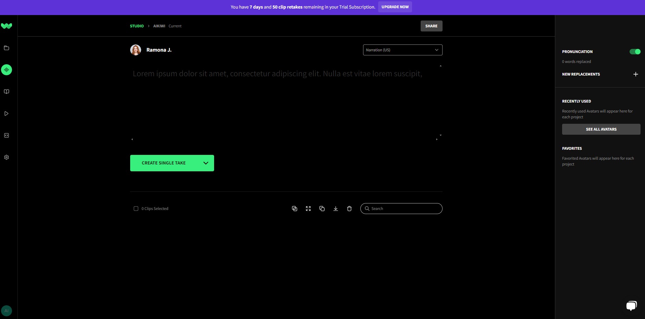
Task: Click the clips Search field
Action: pos(401,209)
